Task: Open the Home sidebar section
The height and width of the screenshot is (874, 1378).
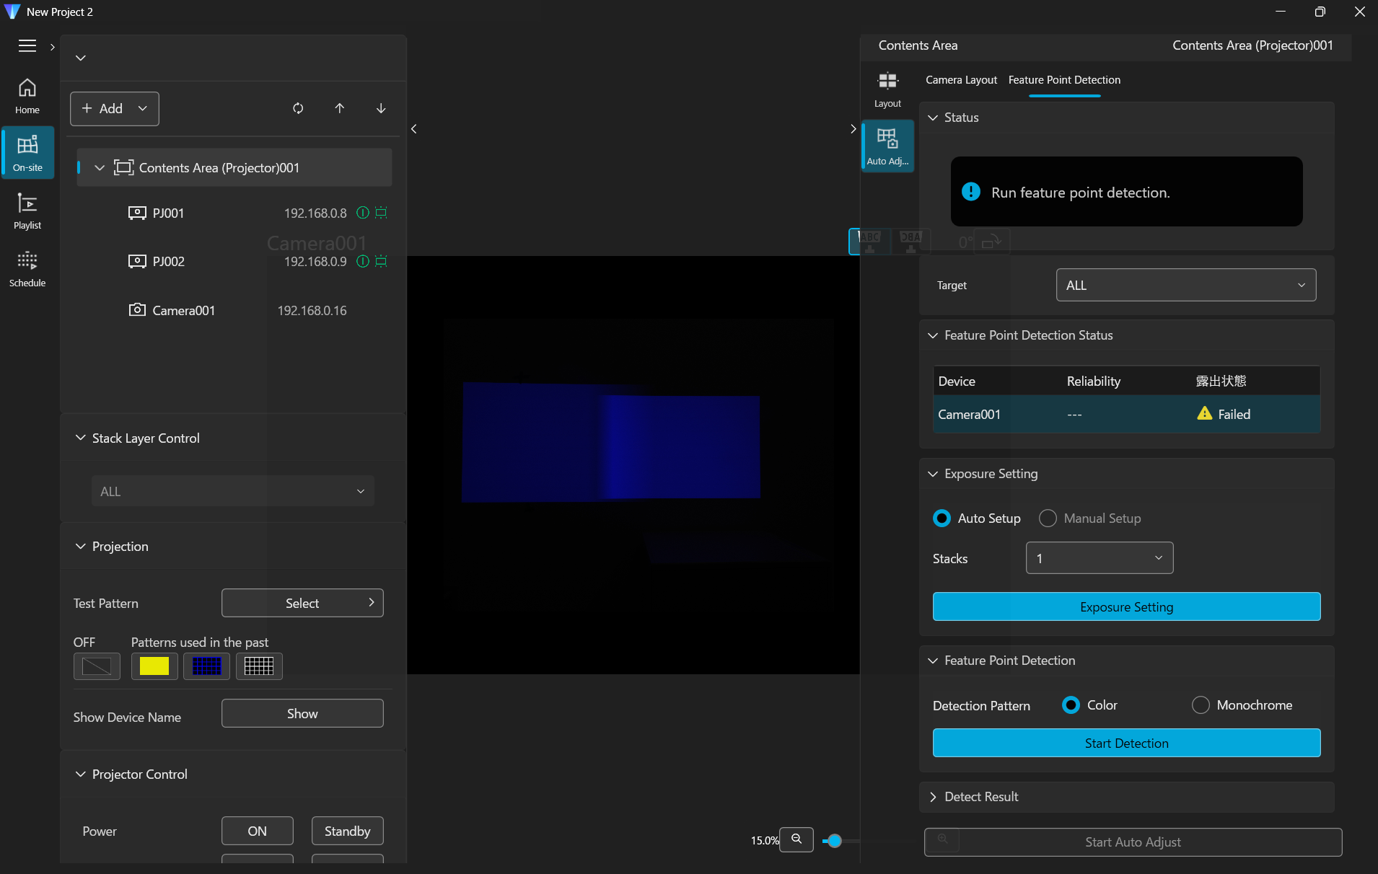Action: coord(27,96)
